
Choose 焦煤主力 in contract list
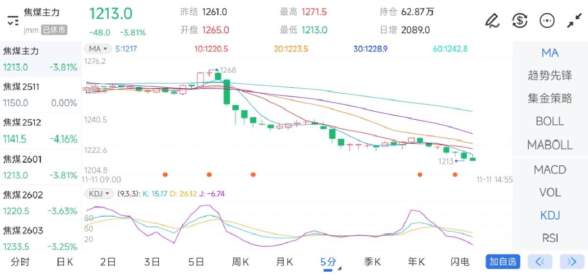(40, 59)
